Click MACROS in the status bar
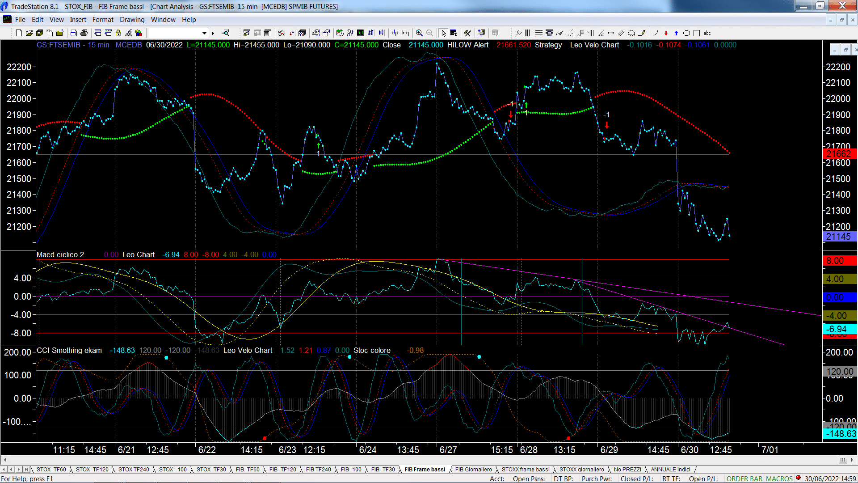This screenshot has width=858, height=483. click(x=779, y=479)
